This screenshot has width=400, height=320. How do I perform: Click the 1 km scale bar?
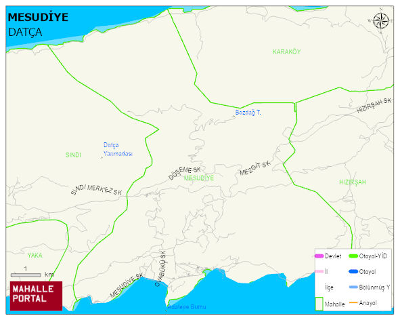26,275
